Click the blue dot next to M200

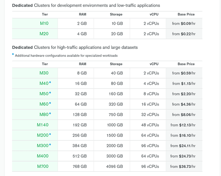50,134
